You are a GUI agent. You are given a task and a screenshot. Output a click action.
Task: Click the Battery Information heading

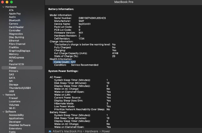coord(61,9)
